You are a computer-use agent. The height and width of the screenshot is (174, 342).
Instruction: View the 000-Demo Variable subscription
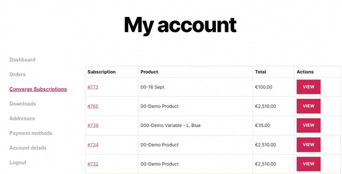(308, 125)
